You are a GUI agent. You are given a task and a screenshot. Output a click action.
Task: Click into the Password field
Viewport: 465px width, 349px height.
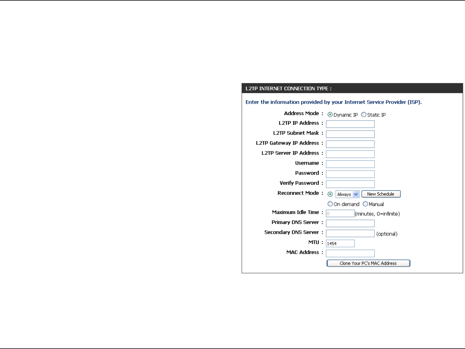click(350, 174)
